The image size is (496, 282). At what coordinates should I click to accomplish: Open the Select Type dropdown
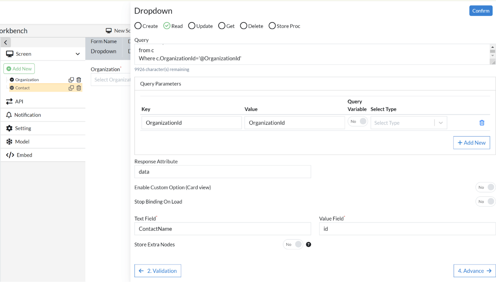408,123
